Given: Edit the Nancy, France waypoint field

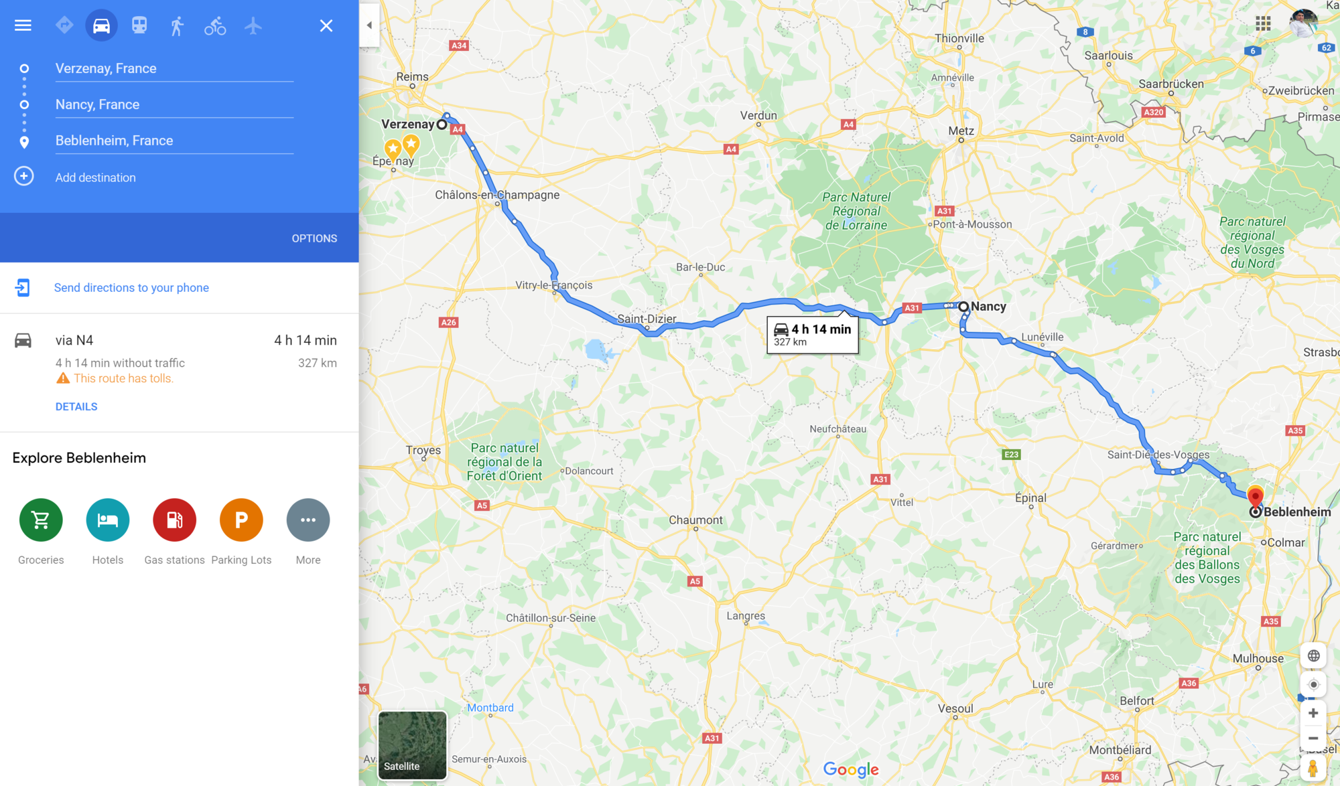Looking at the screenshot, I should click(174, 104).
